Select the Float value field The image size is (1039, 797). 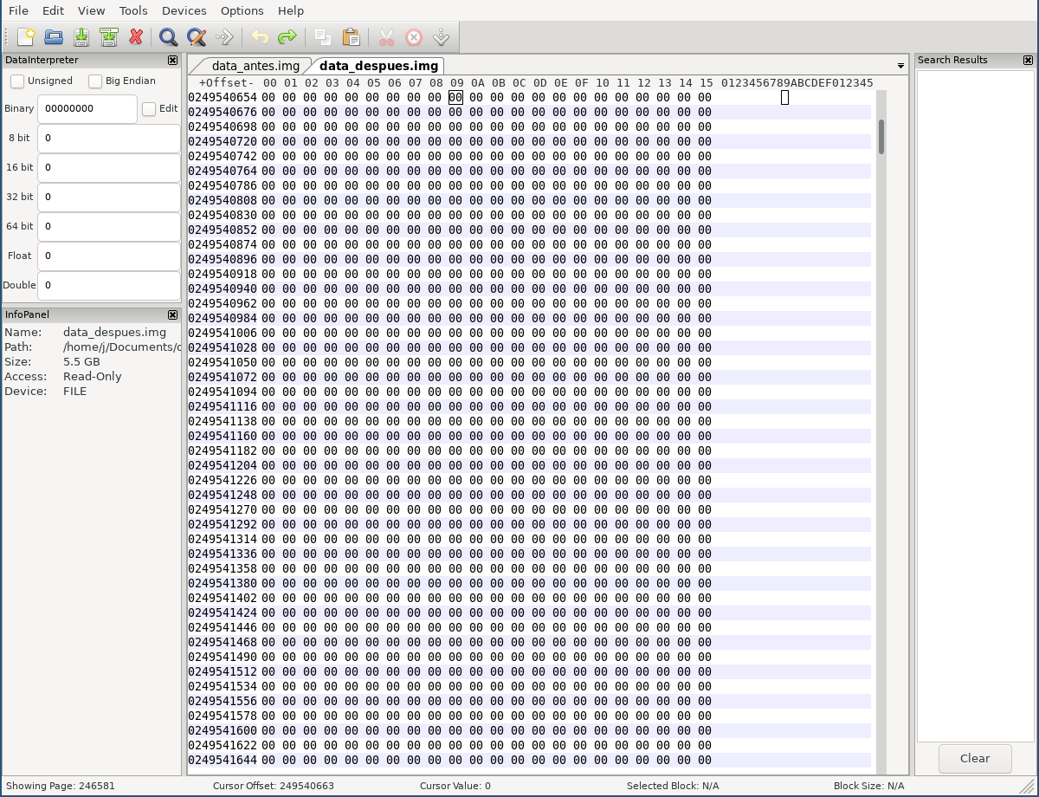[x=109, y=256]
